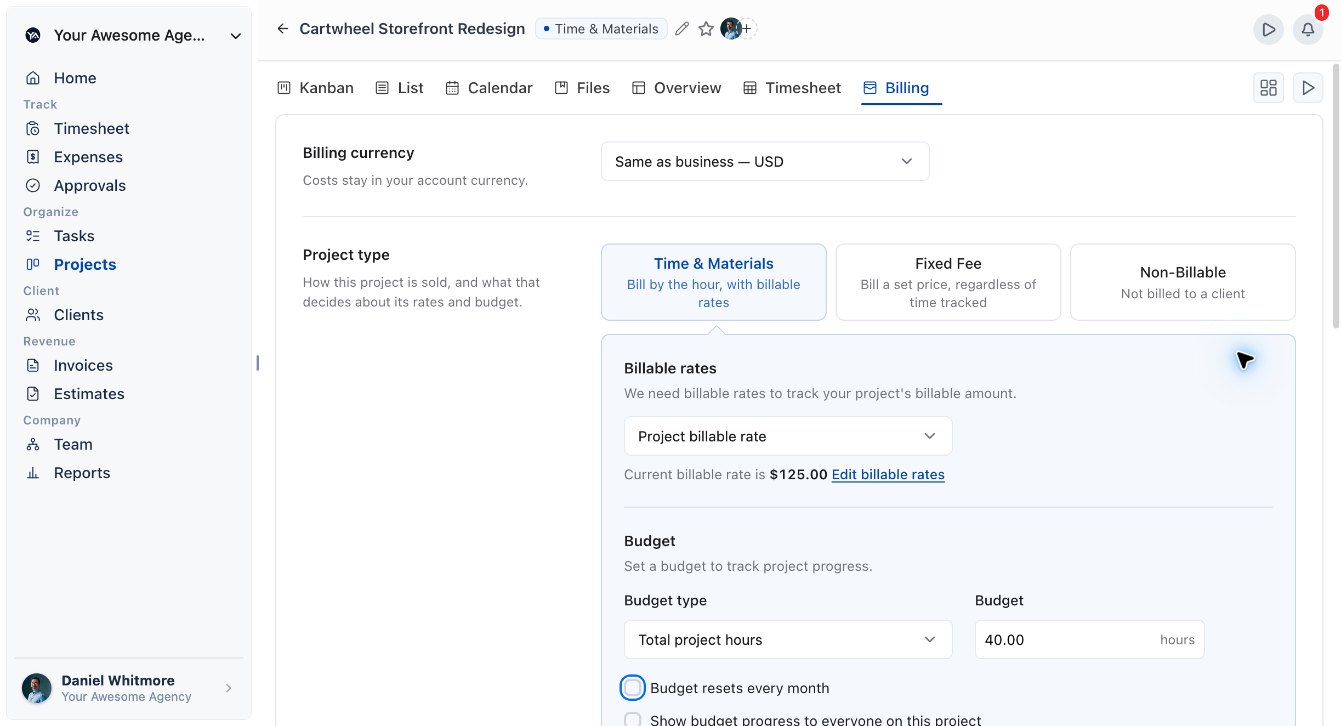Viewport: 1341px width, 726px height.
Task: Click the Kanban tab icon
Action: tap(284, 88)
